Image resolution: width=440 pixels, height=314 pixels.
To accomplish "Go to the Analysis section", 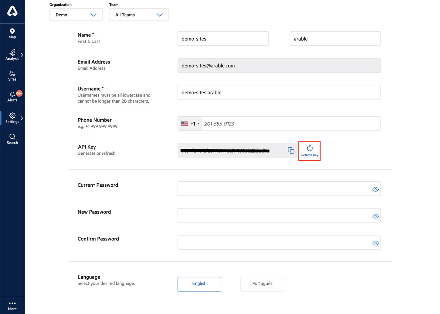I will [12, 55].
